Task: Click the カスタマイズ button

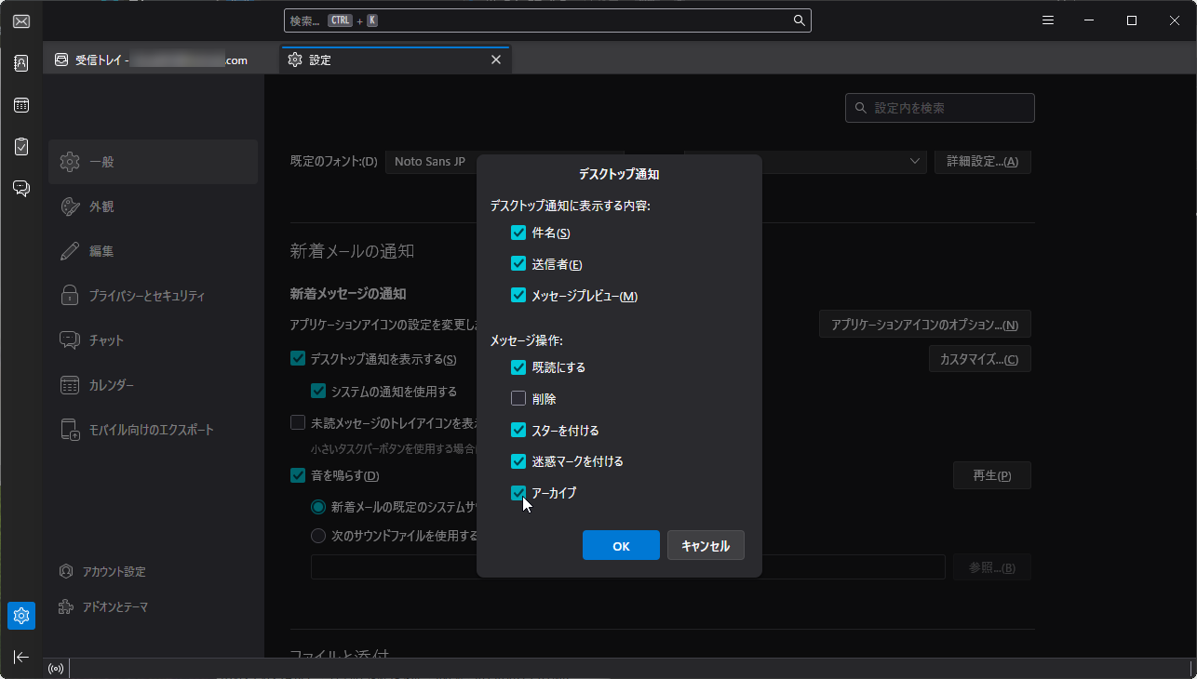Action: click(x=979, y=359)
